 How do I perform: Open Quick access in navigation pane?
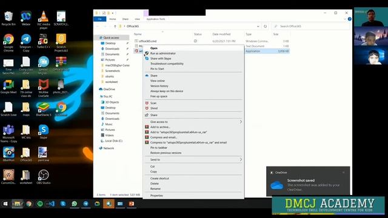112,38
